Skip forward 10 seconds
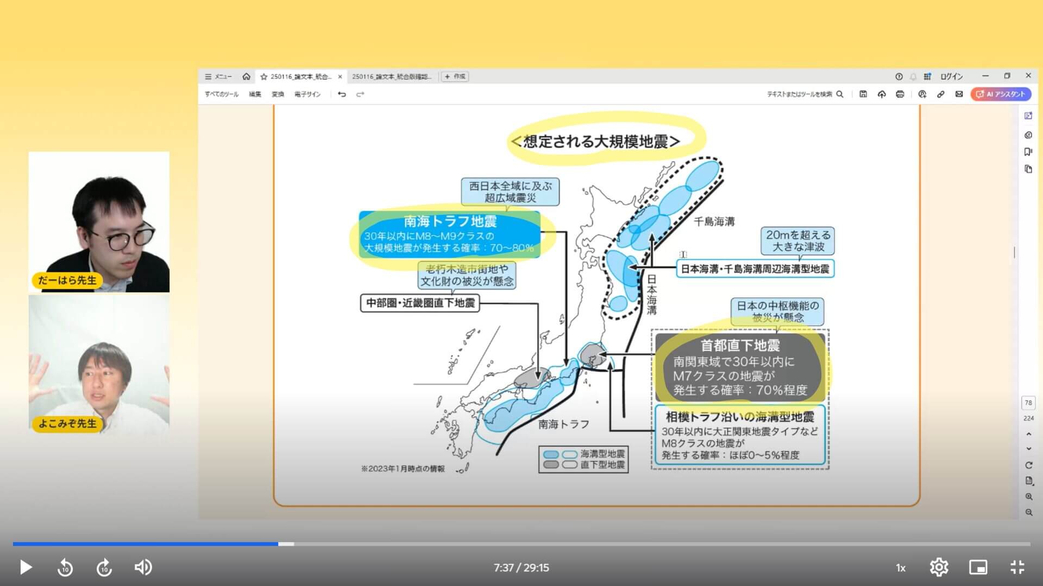This screenshot has width=1043, height=586. click(104, 568)
